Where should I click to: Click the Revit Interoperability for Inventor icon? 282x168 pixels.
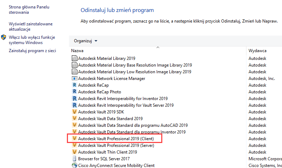pos(74,99)
